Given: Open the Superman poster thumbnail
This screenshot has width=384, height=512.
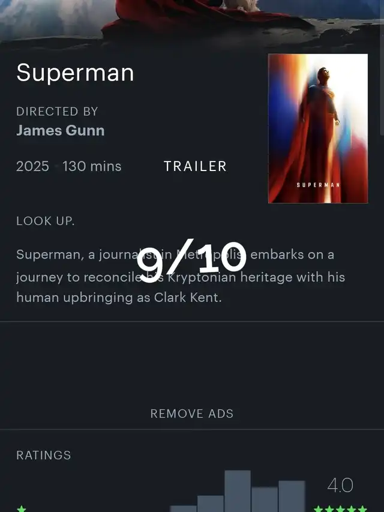Looking at the screenshot, I should coord(318,128).
